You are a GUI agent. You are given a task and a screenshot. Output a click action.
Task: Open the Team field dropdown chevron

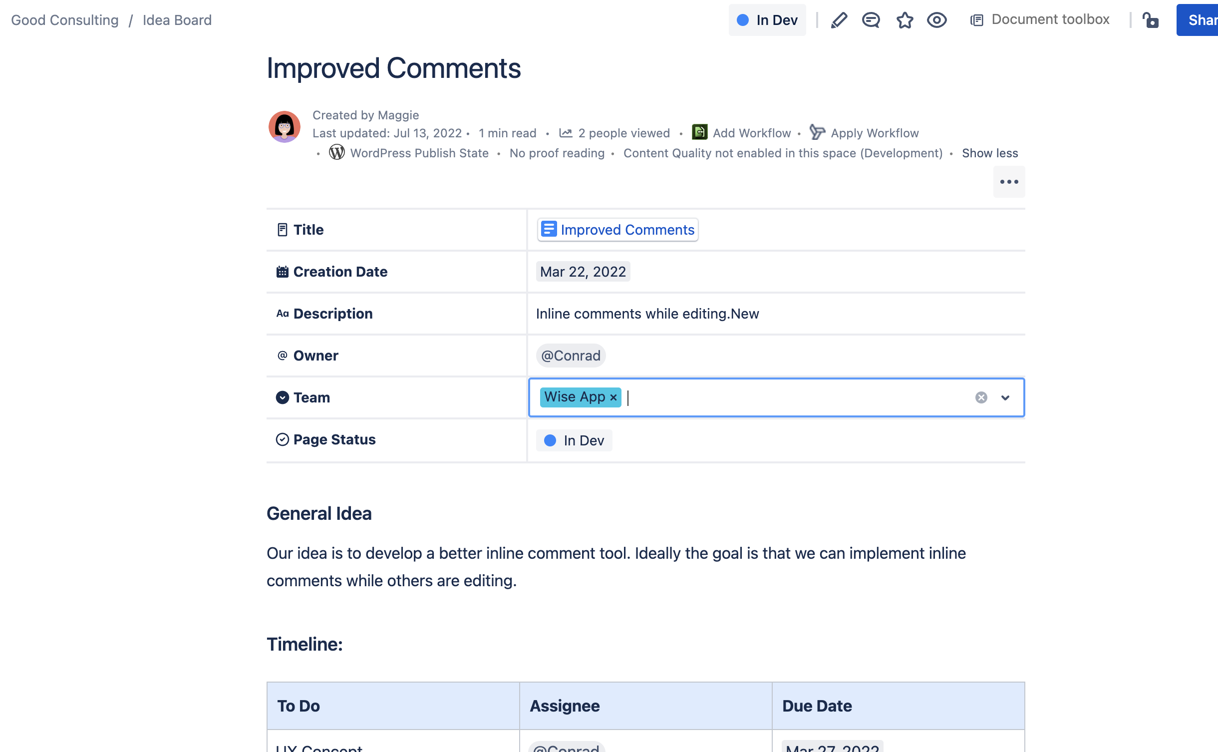point(1005,397)
